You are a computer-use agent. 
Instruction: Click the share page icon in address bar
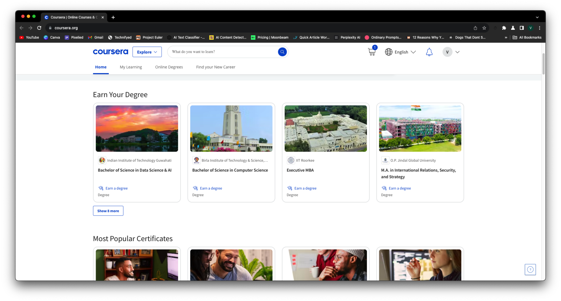(x=475, y=28)
